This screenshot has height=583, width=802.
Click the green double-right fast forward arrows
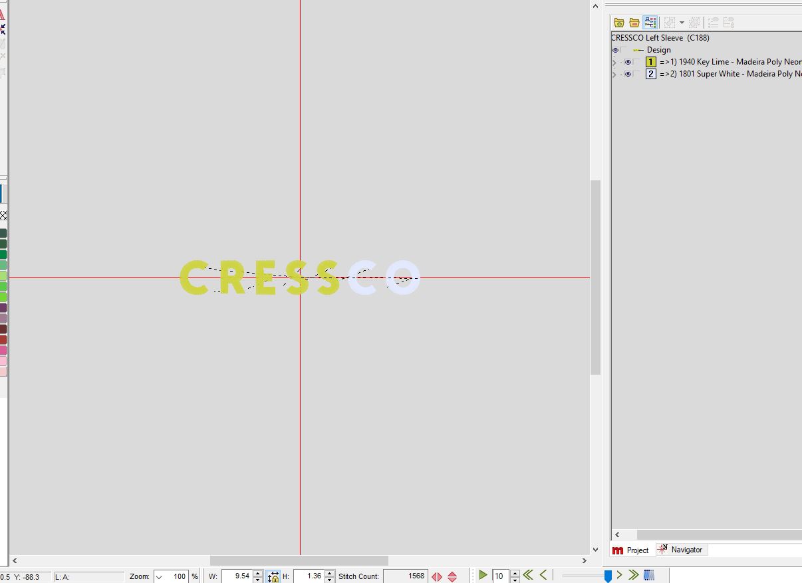coord(633,575)
